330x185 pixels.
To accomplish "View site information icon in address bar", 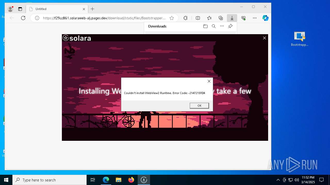I will [x=37, y=18].
